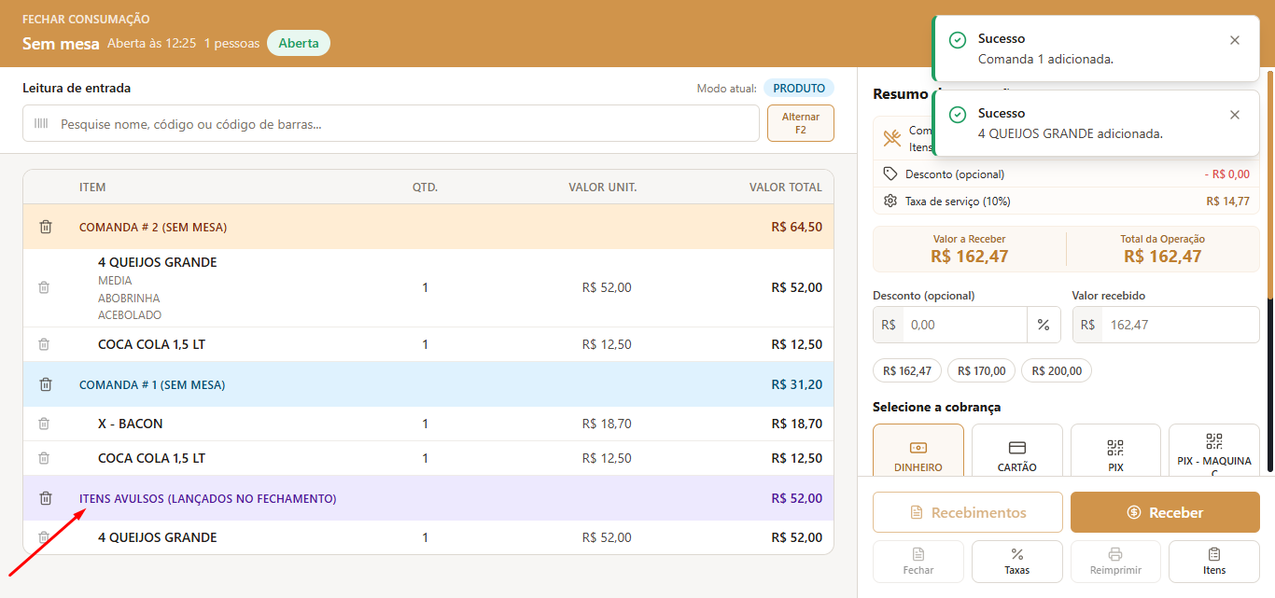
Task: Pick the R$ 200,00 quick amount chip
Action: coord(1057,370)
